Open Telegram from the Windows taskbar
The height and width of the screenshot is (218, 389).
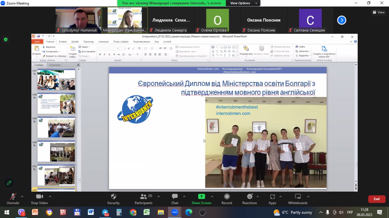coord(105,212)
